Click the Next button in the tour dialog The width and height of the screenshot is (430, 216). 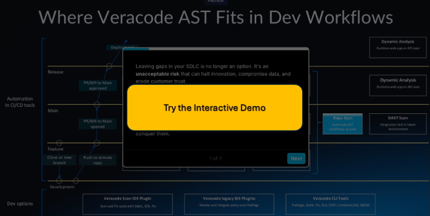296,158
